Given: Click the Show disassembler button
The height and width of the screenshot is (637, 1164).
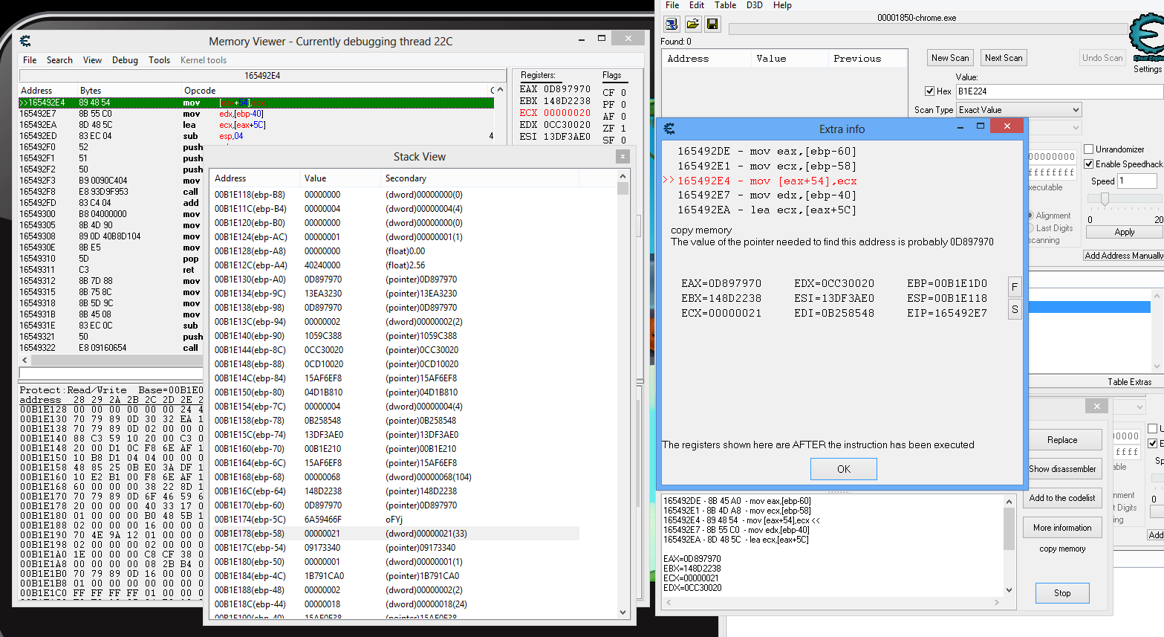Looking at the screenshot, I should 1062,469.
